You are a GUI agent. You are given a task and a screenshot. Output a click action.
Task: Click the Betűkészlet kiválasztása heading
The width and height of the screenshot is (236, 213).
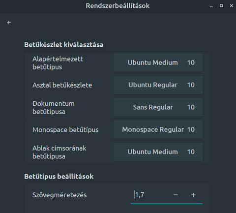[x=64, y=45]
